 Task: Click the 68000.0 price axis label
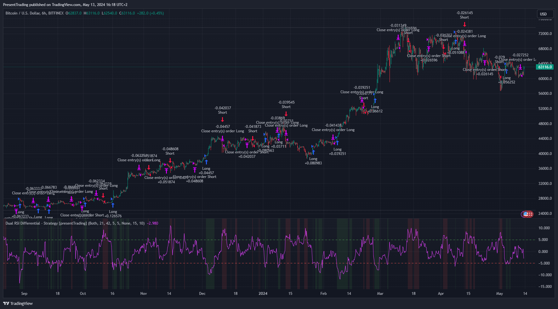[545, 49]
